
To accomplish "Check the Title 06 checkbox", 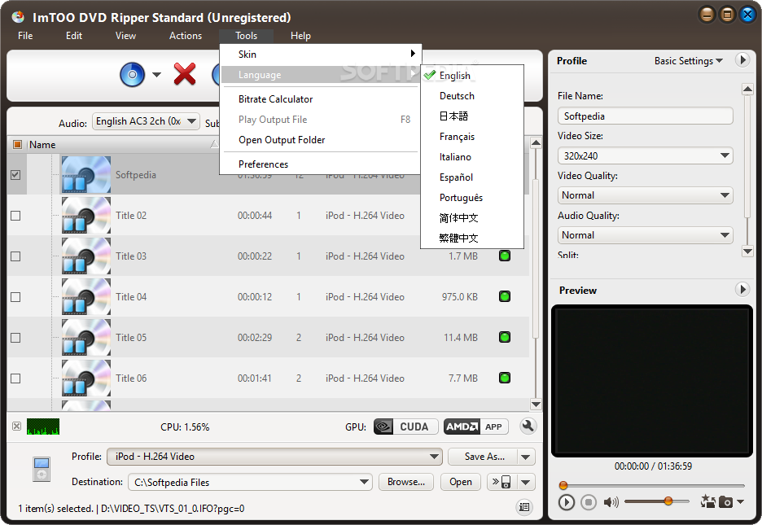I will (x=15, y=378).
